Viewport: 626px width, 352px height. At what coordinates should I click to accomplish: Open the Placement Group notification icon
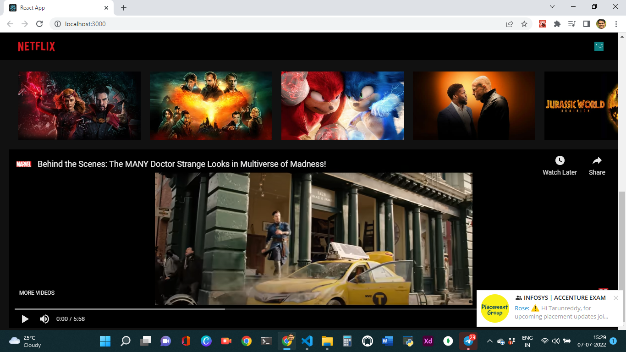(x=495, y=309)
